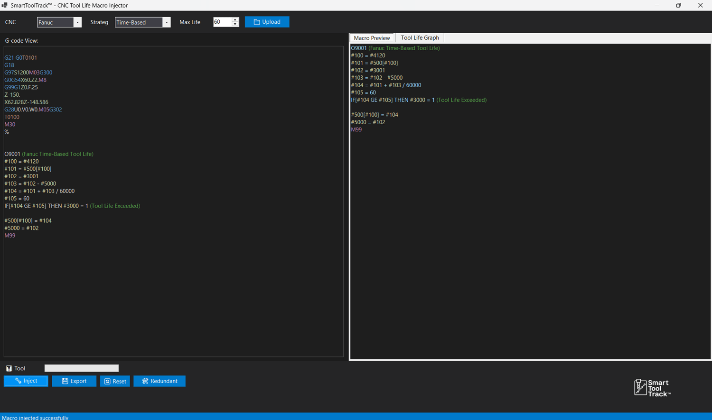
Task: Click the chart icon beside Tool label
Action: click(9, 368)
